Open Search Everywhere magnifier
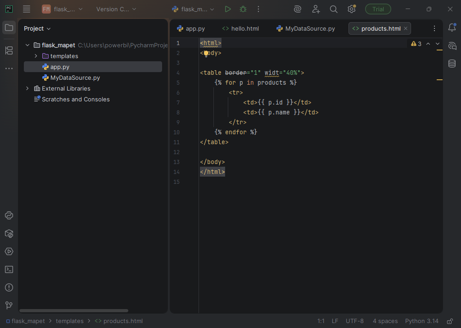461x328 pixels. click(x=334, y=9)
